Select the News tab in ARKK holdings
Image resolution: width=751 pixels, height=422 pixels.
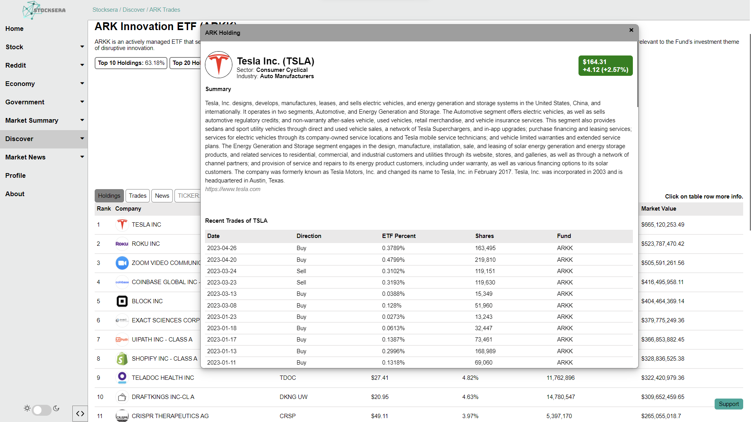[162, 196]
